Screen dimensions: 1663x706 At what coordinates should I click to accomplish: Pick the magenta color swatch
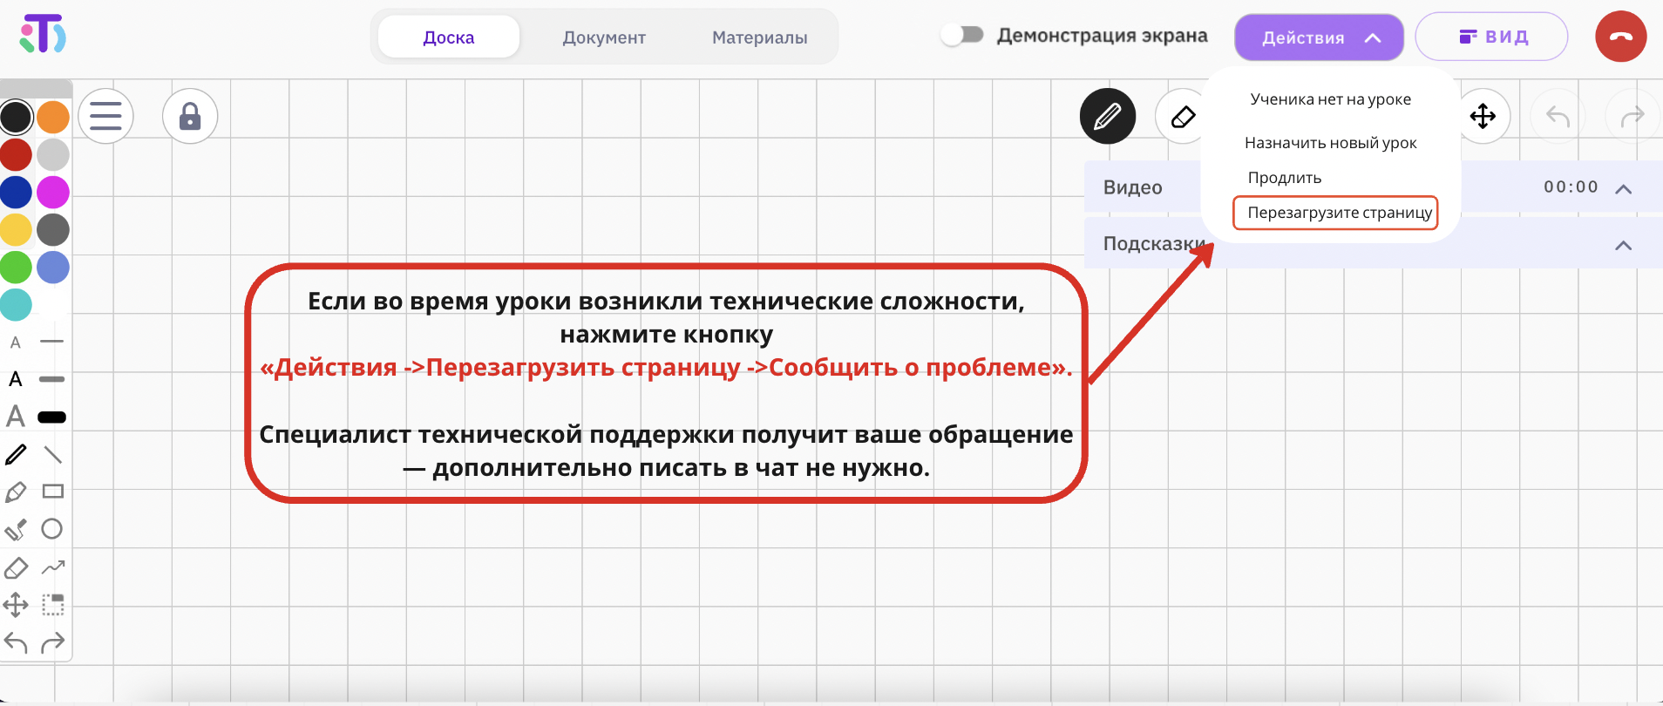[53, 193]
